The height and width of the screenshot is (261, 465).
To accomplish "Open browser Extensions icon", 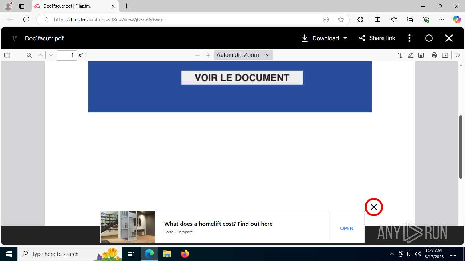I will click(360, 20).
